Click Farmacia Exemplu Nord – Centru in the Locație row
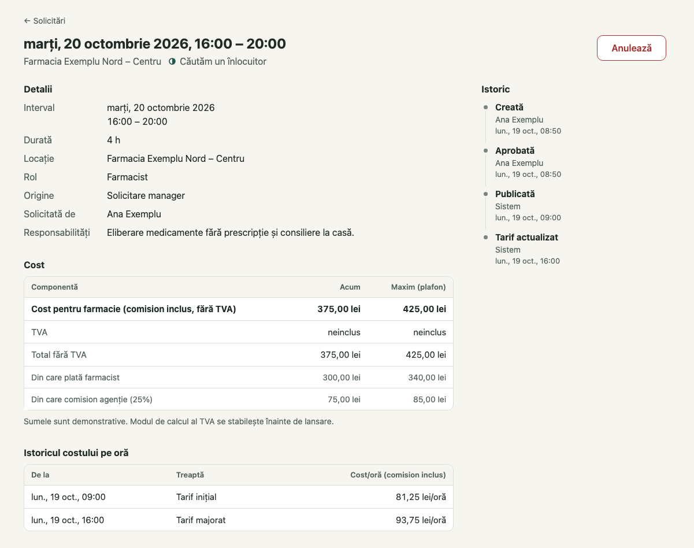694x548 pixels. pos(176,158)
